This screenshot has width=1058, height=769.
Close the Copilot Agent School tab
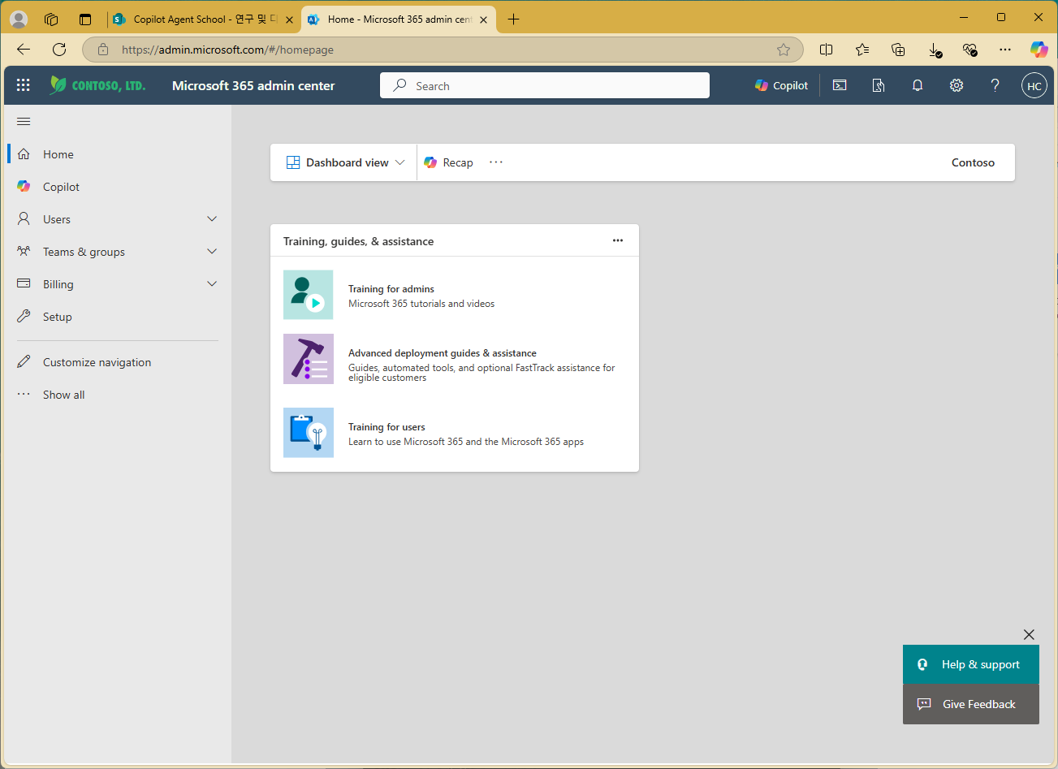point(289,19)
